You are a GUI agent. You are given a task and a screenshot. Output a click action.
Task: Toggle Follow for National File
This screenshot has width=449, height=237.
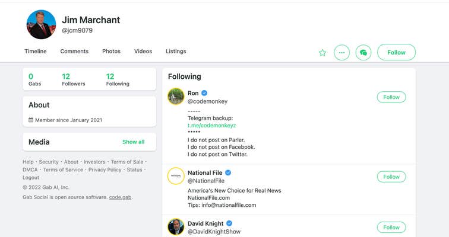click(391, 177)
